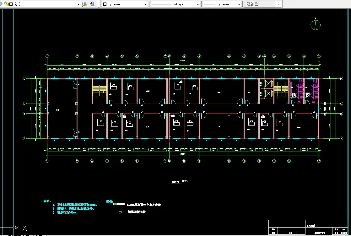Select the 说明: heading text
The height and width of the screenshot is (236, 351).
pos(47,201)
